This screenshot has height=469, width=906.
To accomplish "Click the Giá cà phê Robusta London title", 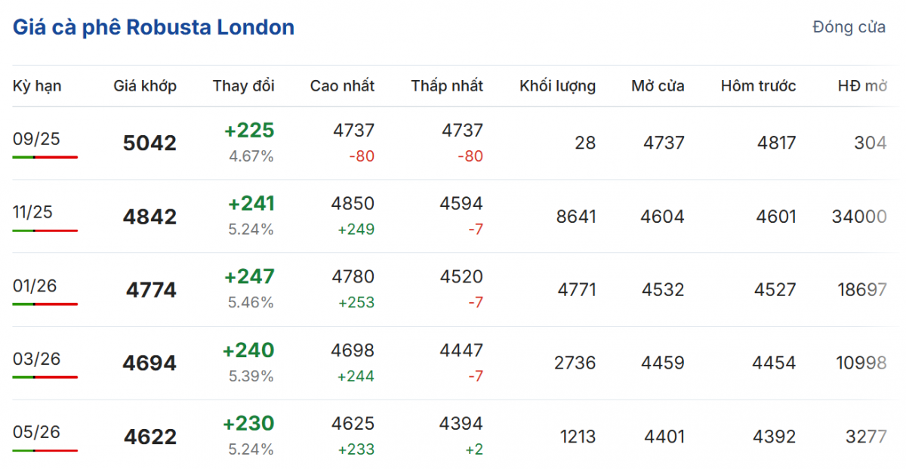I will pos(153,28).
